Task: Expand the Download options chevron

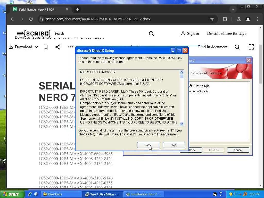Action: [36, 47]
